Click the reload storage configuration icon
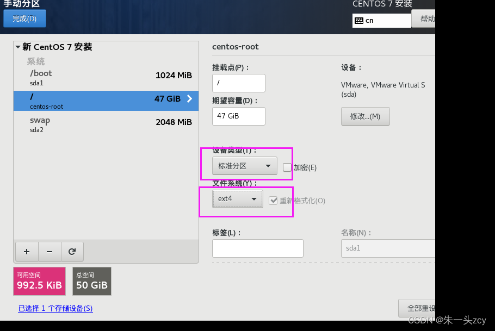The image size is (495, 331). [72, 252]
